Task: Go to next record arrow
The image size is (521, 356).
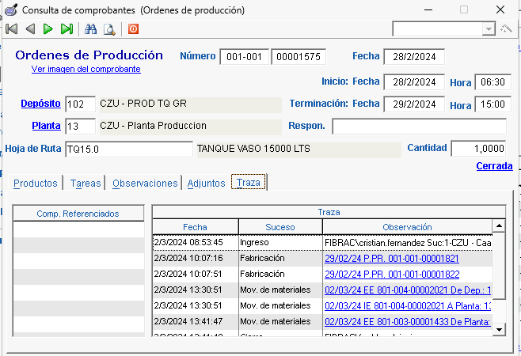Action: click(48, 29)
